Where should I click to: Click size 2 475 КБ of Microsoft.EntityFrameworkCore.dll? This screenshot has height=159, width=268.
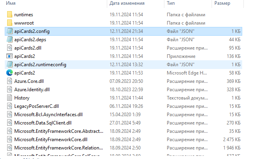tap(232, 140)
